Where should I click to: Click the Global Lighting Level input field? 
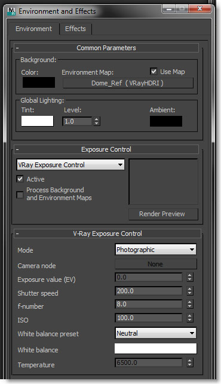click(x=77, y=121)
